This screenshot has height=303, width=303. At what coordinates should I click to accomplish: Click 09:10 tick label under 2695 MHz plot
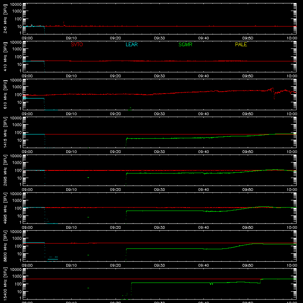click(71, 190)
